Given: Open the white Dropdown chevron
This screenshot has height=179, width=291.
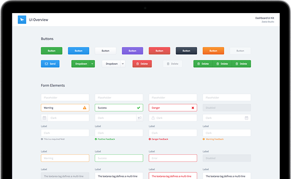Looking at the screenshot, I should click(123, 64).
